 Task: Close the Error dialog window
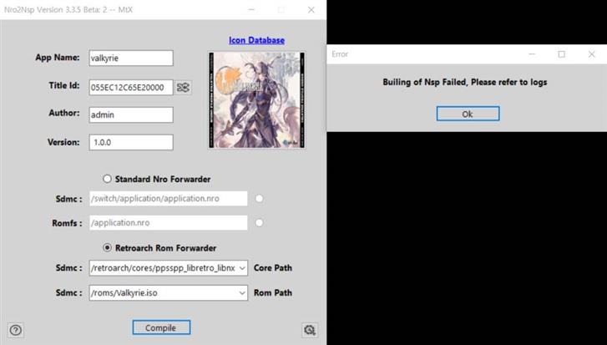click(x=591, y=54)
